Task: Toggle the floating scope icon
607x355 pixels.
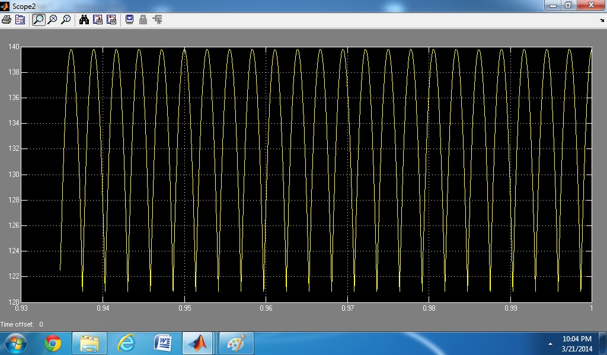Action: [x=130, y=20]
